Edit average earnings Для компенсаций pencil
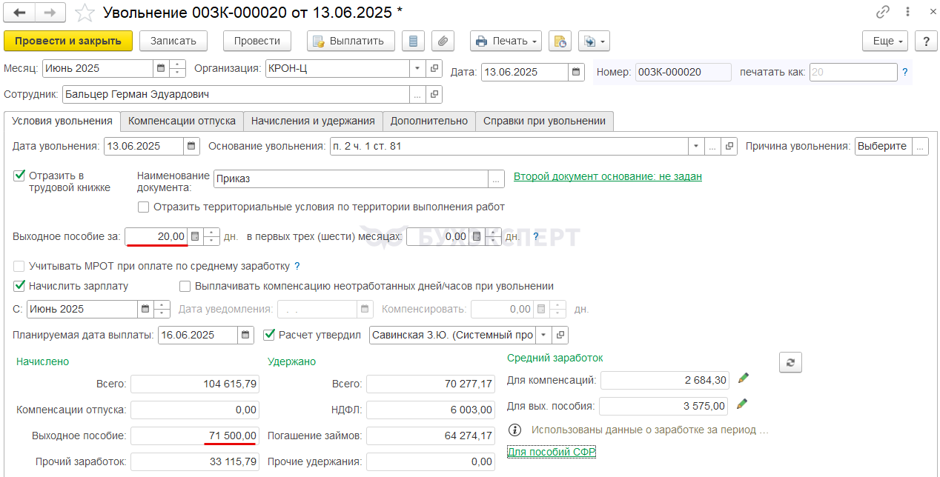 click(743, 378)
